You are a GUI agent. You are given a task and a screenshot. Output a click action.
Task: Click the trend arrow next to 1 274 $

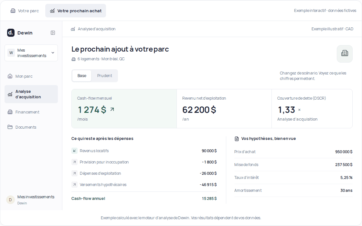click(x=112, y=109)
